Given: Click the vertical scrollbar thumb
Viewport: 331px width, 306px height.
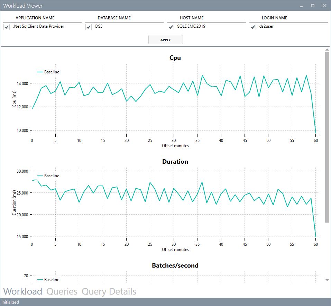Looking at the screenshot, I should [327, 137].
